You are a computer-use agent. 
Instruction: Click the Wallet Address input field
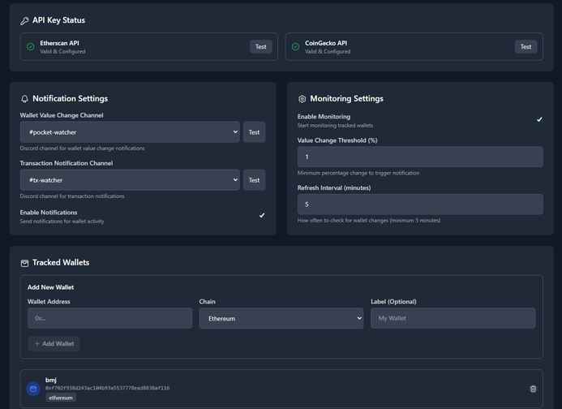[109, 319]
